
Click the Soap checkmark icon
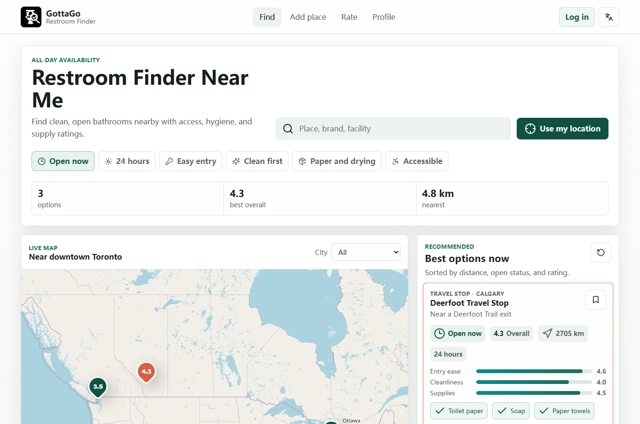coord(502,411)
